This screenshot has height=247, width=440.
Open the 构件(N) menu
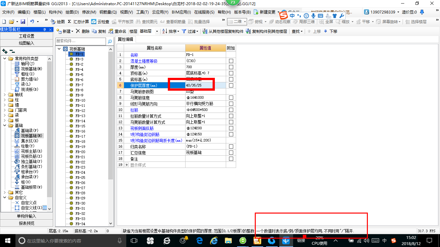pos(55,12)
